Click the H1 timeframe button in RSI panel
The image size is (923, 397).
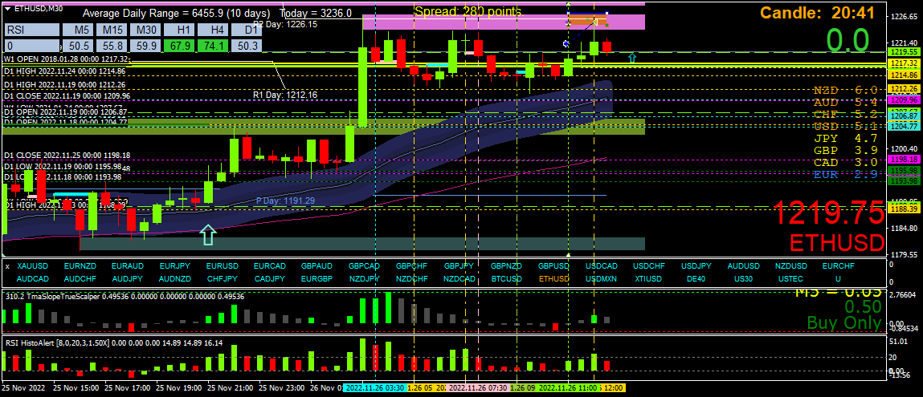(180, 30)
